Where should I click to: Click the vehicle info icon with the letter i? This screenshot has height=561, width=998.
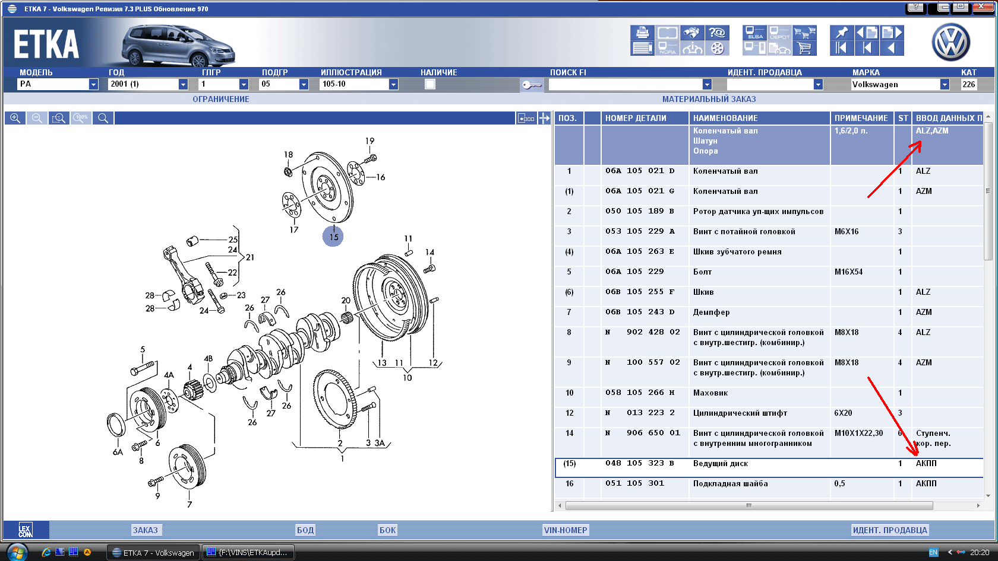(692, 48)
